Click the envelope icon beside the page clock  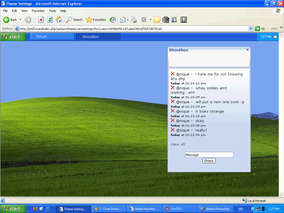(x=275, y=37)
